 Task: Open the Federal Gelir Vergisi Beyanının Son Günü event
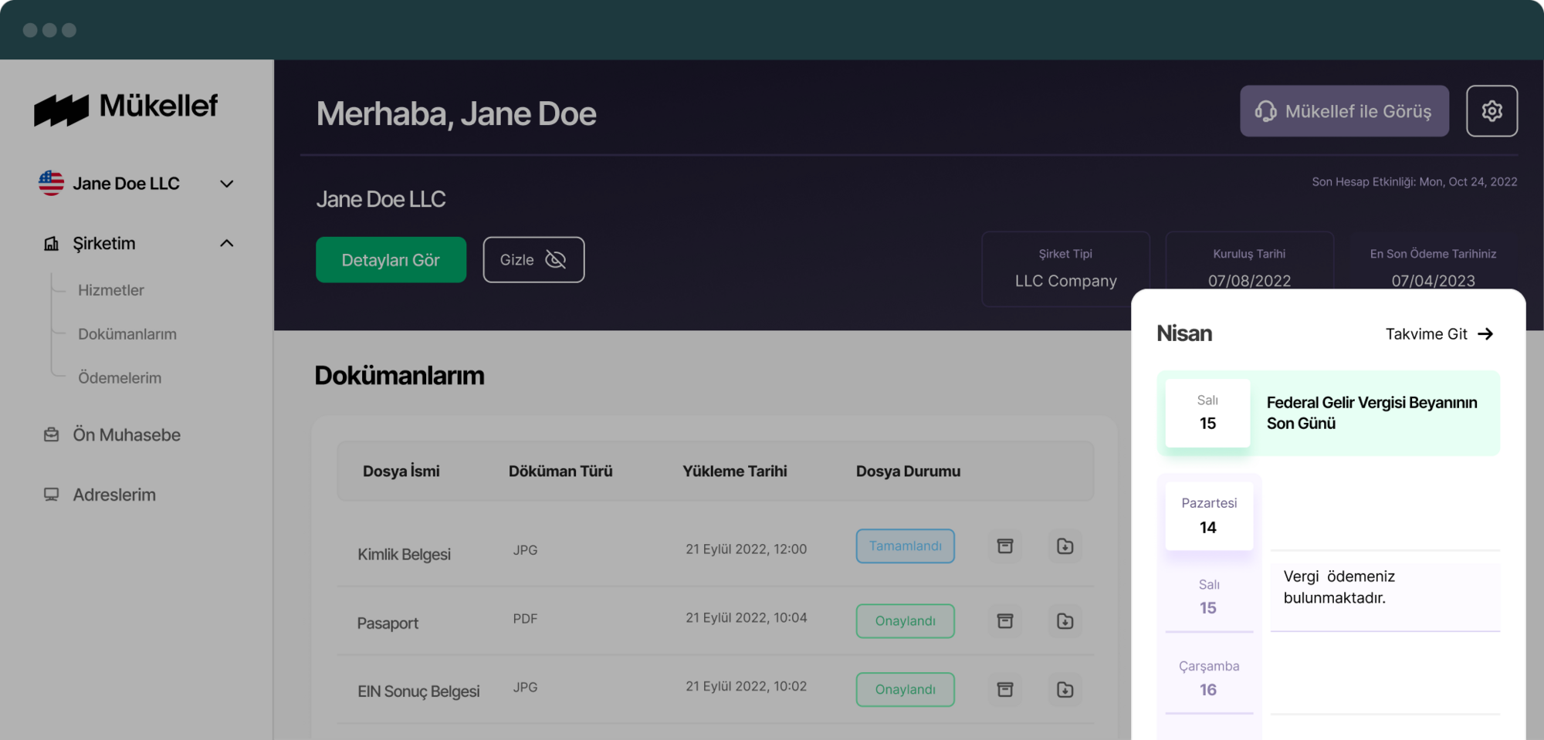tap(1329, 413)
